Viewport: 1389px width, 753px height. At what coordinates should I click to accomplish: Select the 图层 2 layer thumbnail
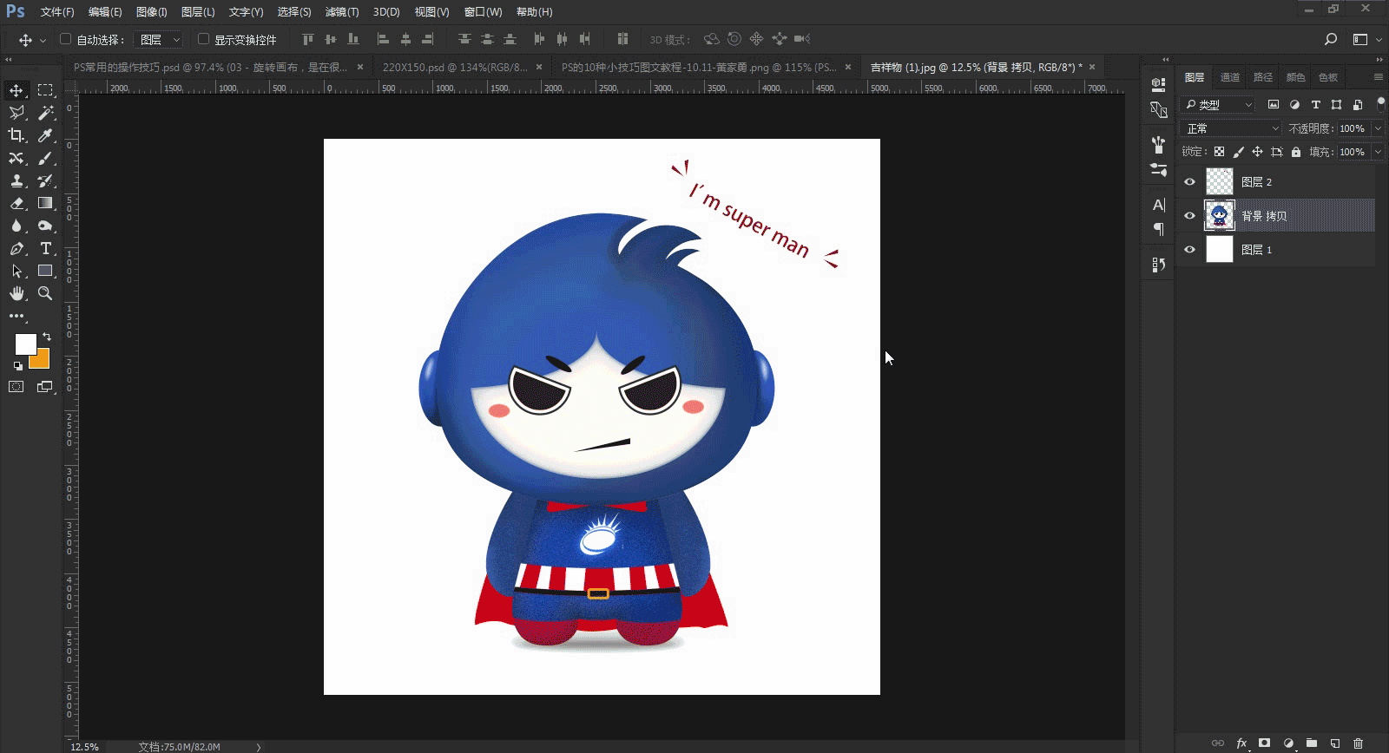pyautogui.click(x=1220, y=182)
